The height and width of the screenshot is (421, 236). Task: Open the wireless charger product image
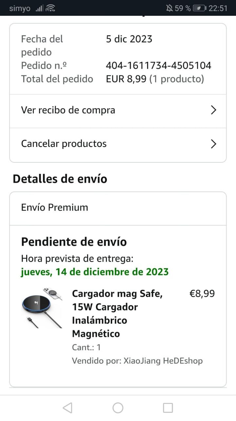click(x=42, y=308)
